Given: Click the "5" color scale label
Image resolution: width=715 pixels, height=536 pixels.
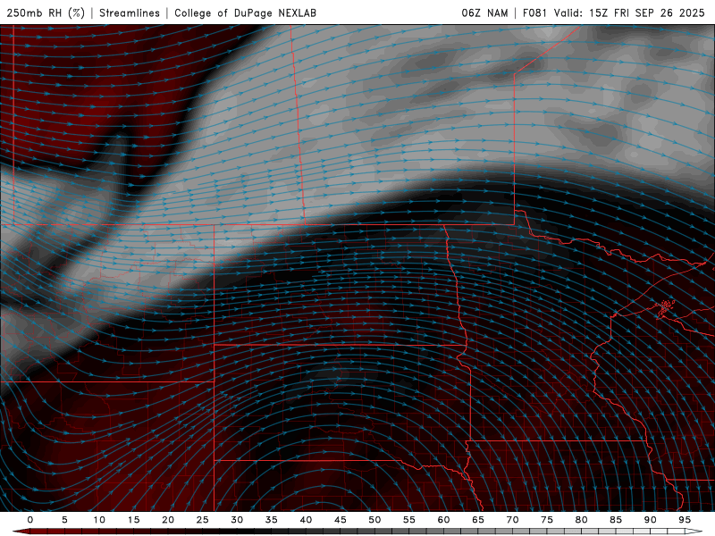Looking at the screenshot, I should [x=64, y=520].
